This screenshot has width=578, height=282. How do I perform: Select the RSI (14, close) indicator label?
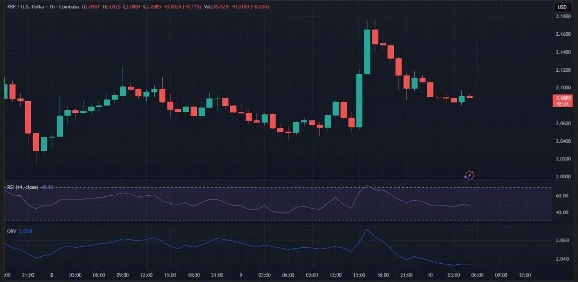[22, 187]
